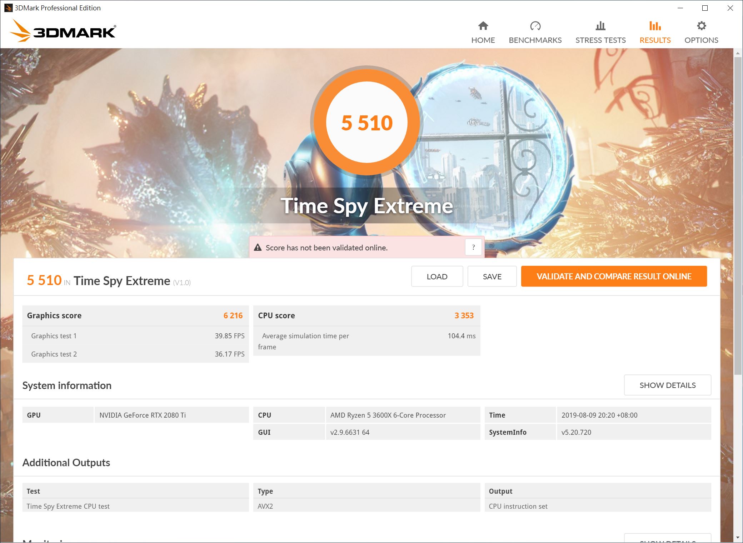This screenshot has width=743, height=543.
Task: Select the NVIDIA GeForce RTX 2080 Ti GPU entry
Action: pos(144,415)
